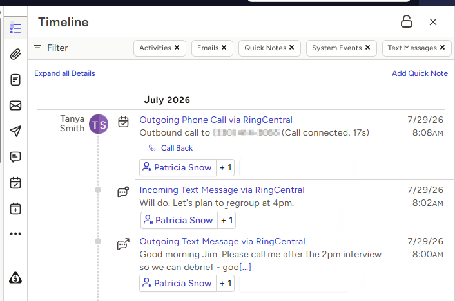This screenshot has height=301, width=455.
Task: Click the unlock padlock icon
Action: tap(407, 21)
